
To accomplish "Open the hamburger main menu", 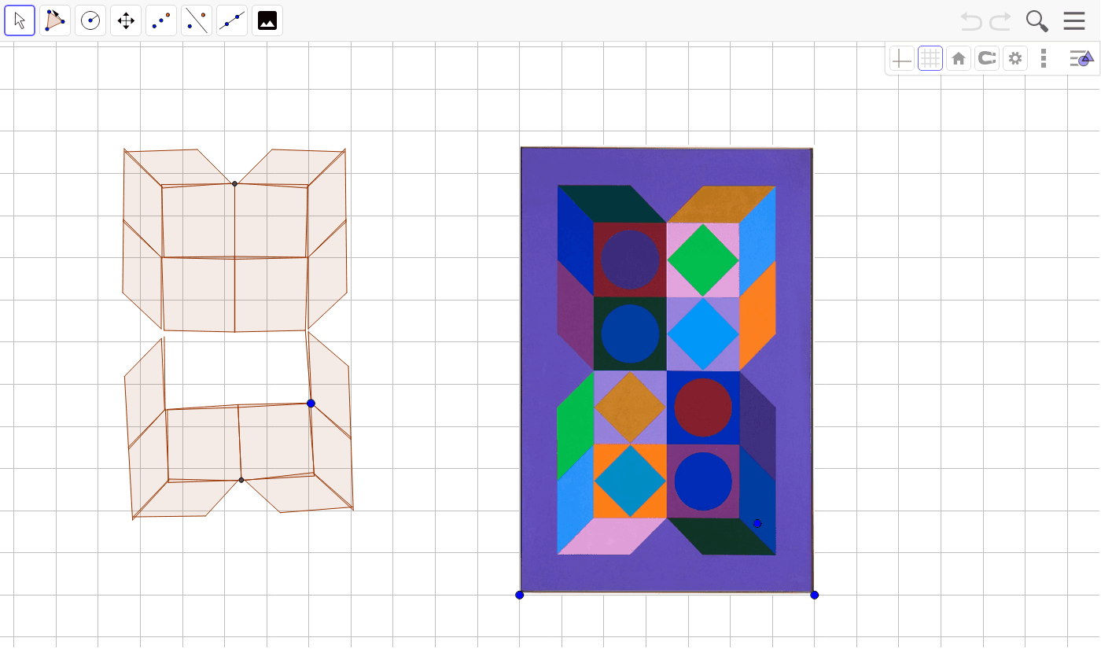I will coord(1074,21).
